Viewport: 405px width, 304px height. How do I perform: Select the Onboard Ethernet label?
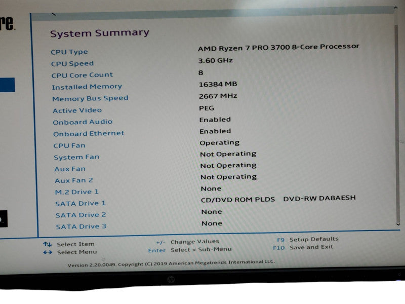89,134
